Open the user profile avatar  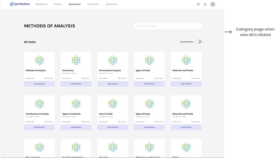[x=213, y=4]
